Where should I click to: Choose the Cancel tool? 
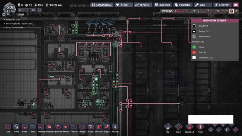click(x=179, y=128)
